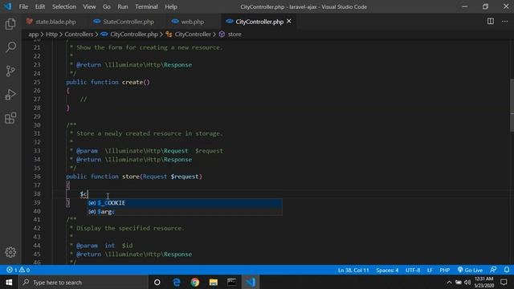Viewport: 514px width, 289px height.
Task: Click the VS Code logo in title bar
Action: tap(7, 6)
